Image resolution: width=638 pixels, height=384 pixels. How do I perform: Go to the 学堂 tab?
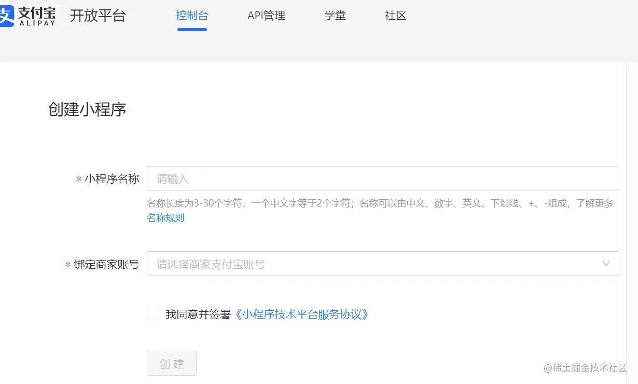pos(335,16)
